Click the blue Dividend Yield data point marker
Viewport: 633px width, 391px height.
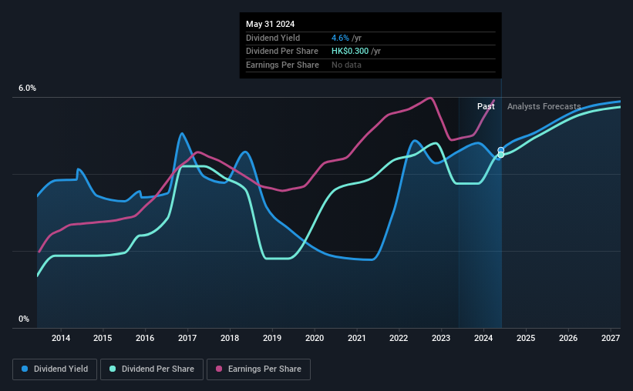point(500,150)
